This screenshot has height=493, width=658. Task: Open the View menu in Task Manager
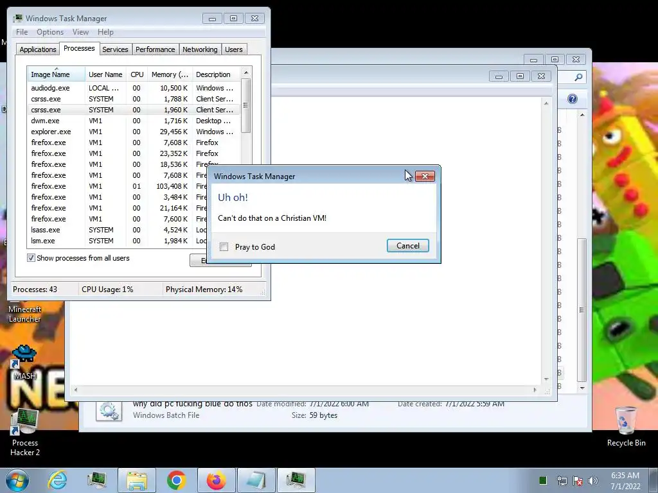pyautogui.click(x=80, y=32)
